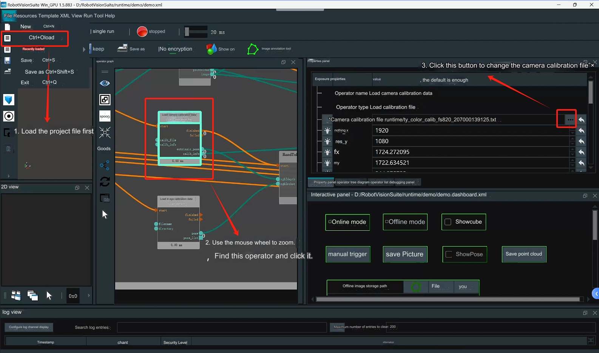Increase or decrease fx value using stepper
Image resolution: width=599 pixels, height=353 pixels.
(573, 152)
